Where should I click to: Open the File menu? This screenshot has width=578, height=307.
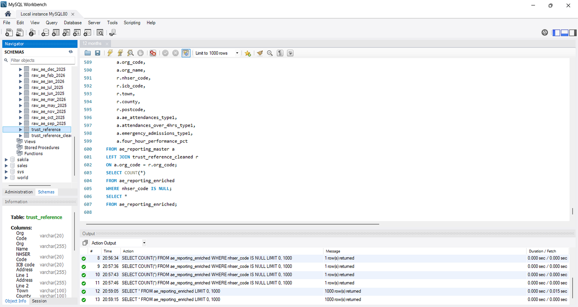click(x=7, y=23)
